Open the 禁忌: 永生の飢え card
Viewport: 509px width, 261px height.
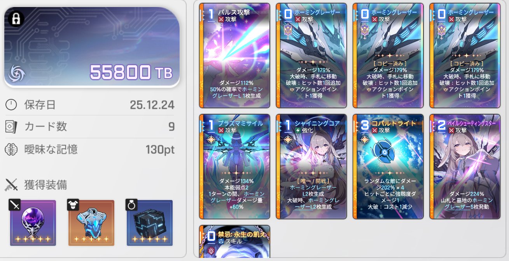coord(234,242)
